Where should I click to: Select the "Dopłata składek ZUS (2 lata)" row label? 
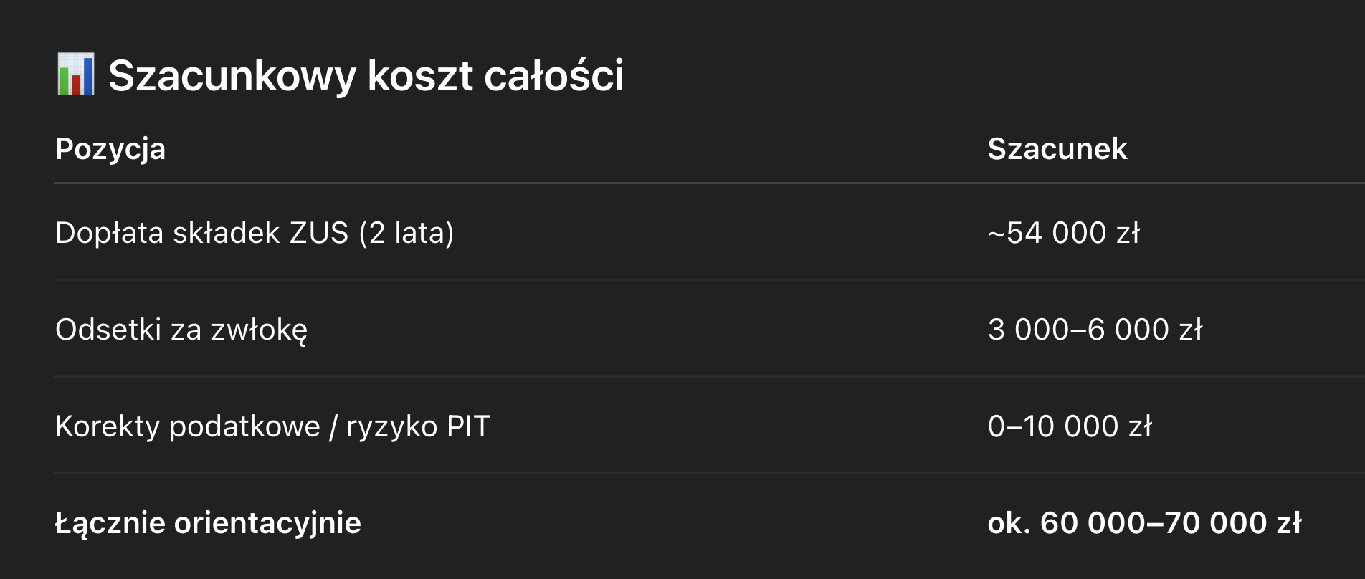pos(255,233)
